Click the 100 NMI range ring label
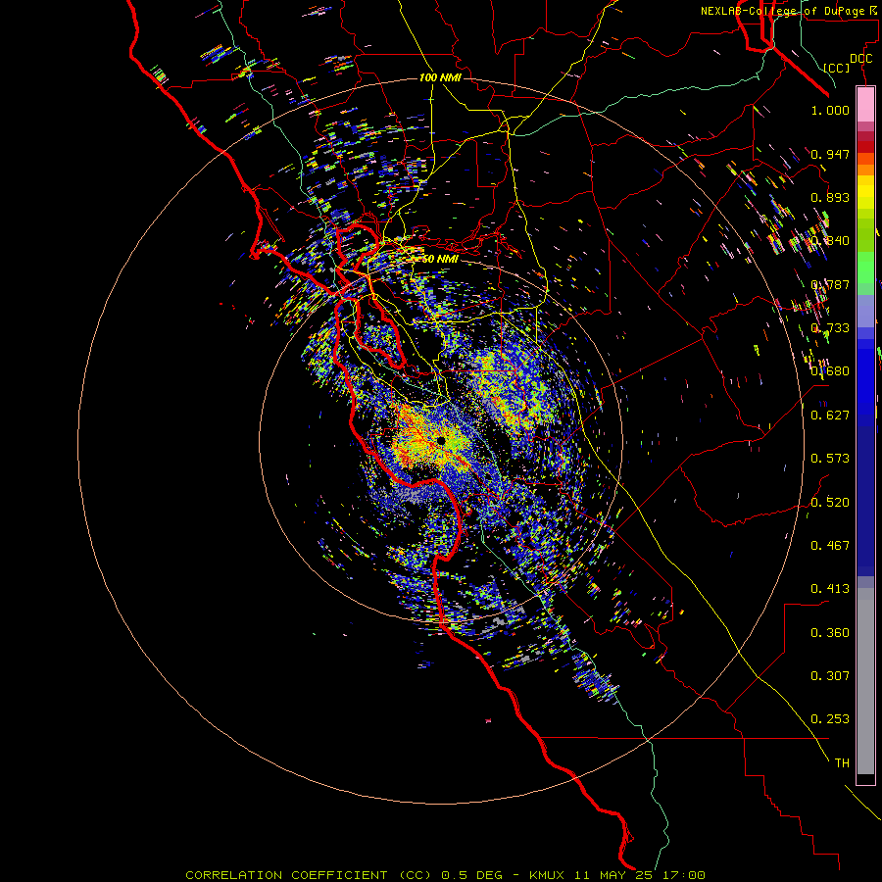The height and width of the screenshot is (882, 882). click(440, 77)
